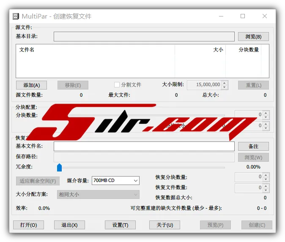The image size is (285, 242).
Task: Maximize the MultiPar window
Action: [243, 16]
